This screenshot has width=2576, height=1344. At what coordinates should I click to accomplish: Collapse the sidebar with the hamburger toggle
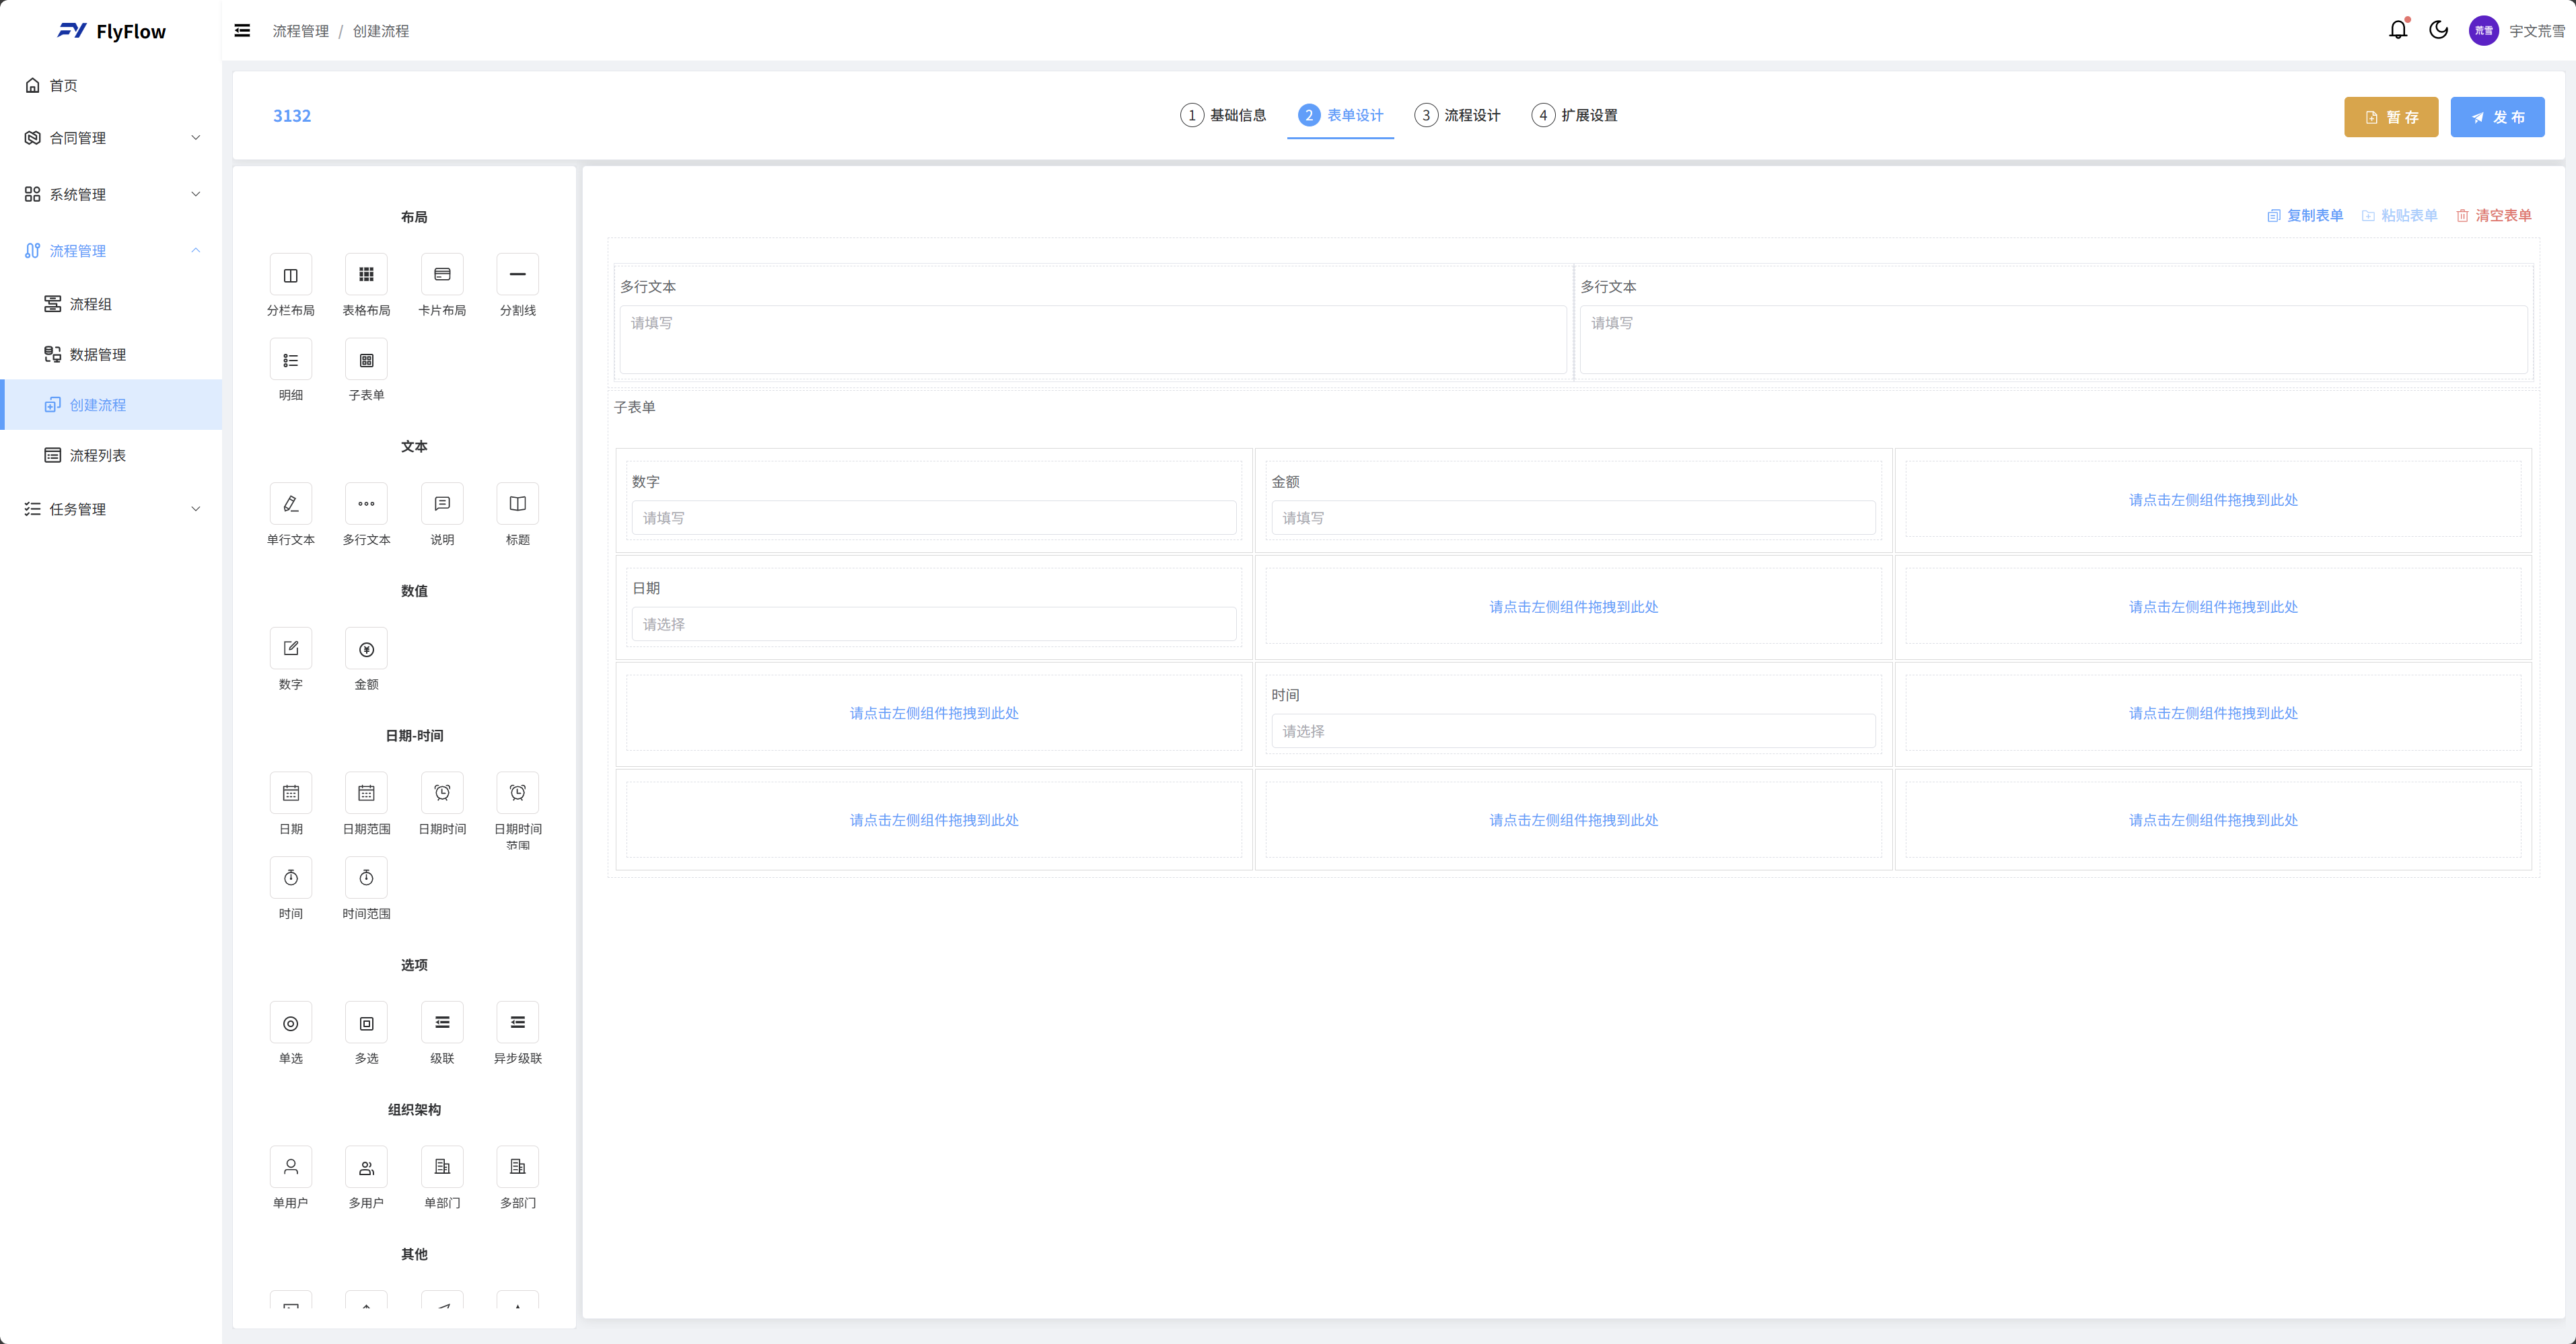click(242, 31)
